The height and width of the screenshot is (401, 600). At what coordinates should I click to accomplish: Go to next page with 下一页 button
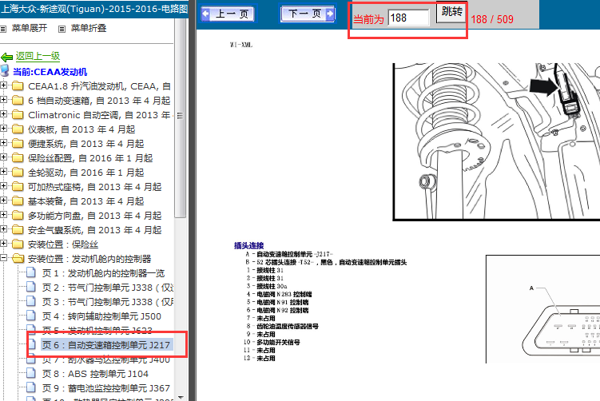click(308, 14)
